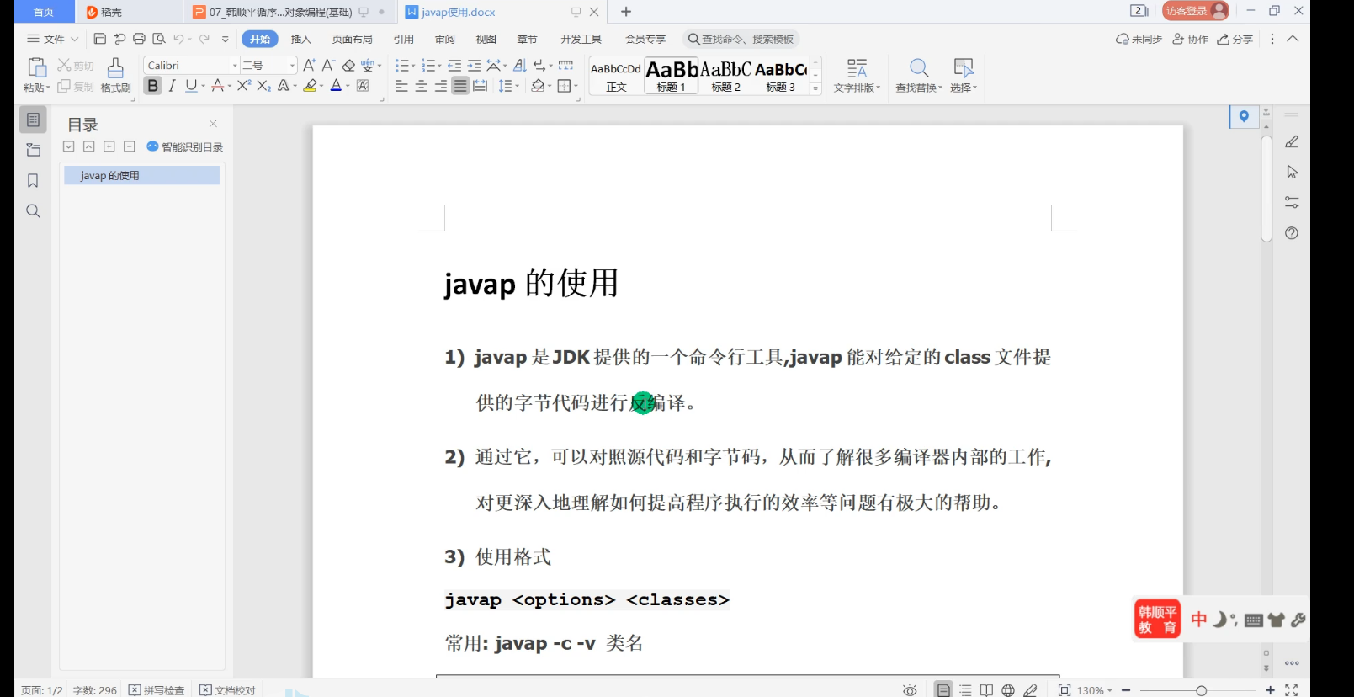Screen dimensions: 1354x697
Task: Toggle align left
Action: pos(401,85)
